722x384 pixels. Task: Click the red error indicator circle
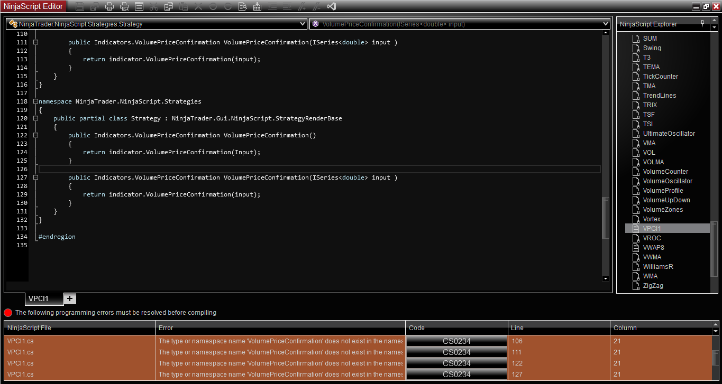[8, 313]
